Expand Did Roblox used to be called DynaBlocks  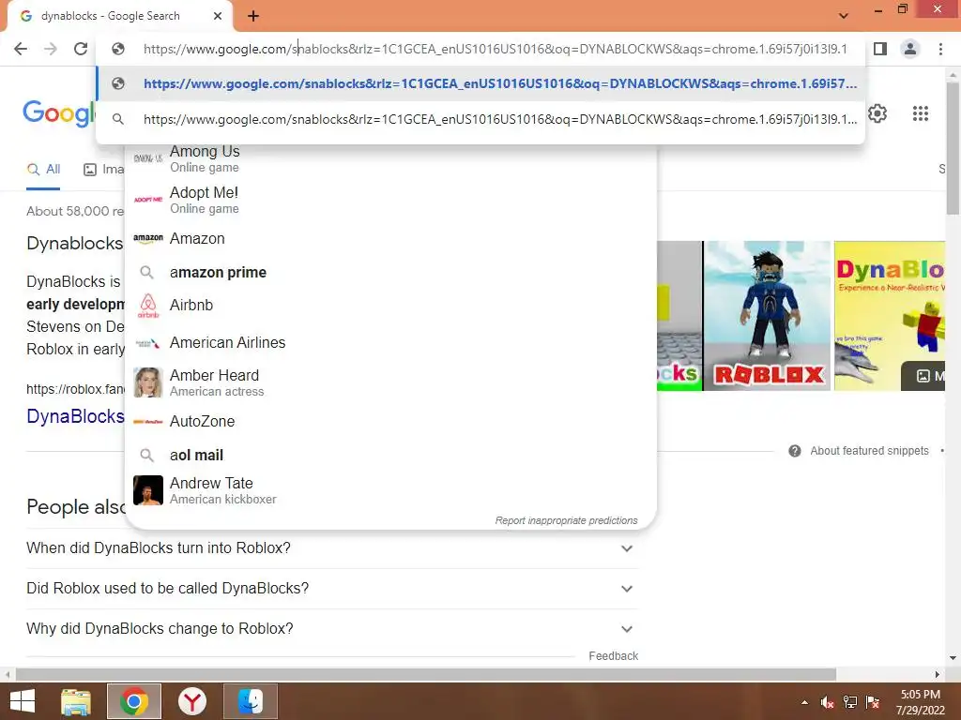click(x=331, y=589)
